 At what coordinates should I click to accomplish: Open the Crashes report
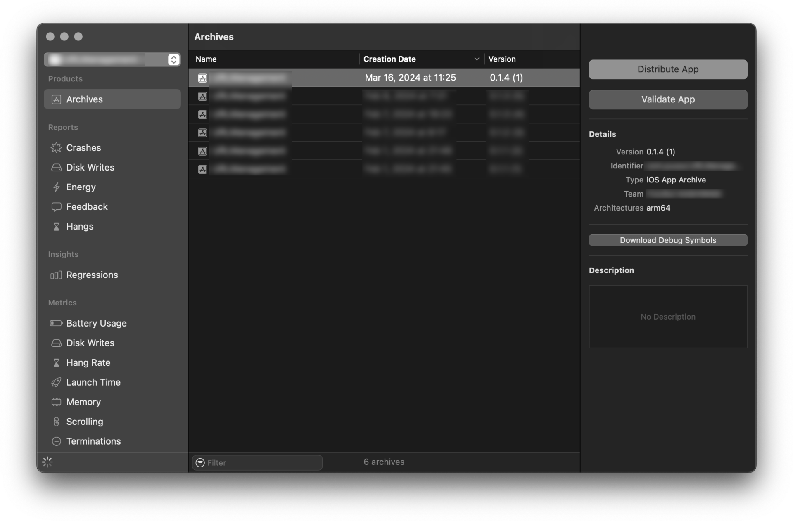click(112, 148)
